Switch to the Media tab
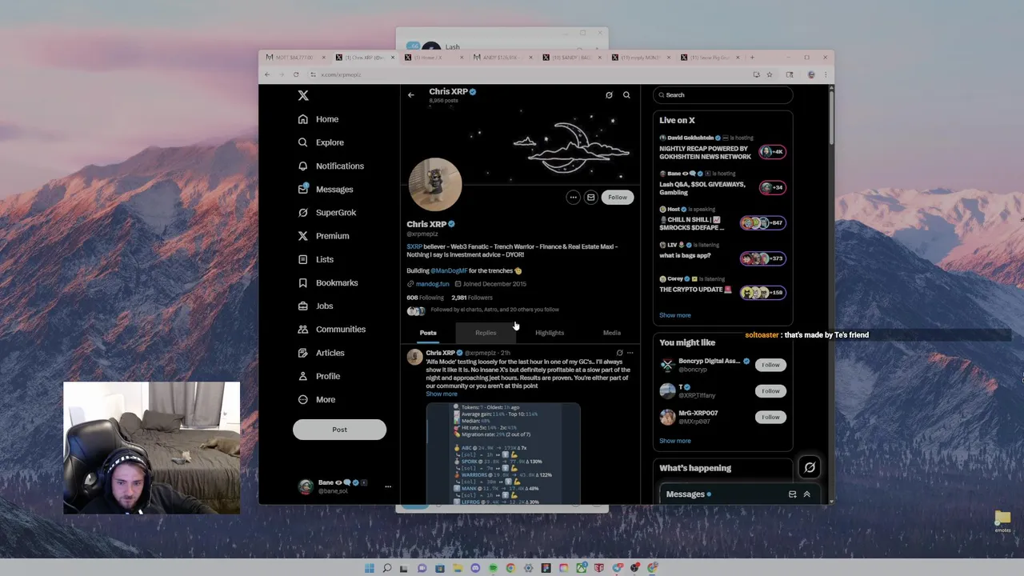Viewport: 1024px width, 576px height. [611, 333]
